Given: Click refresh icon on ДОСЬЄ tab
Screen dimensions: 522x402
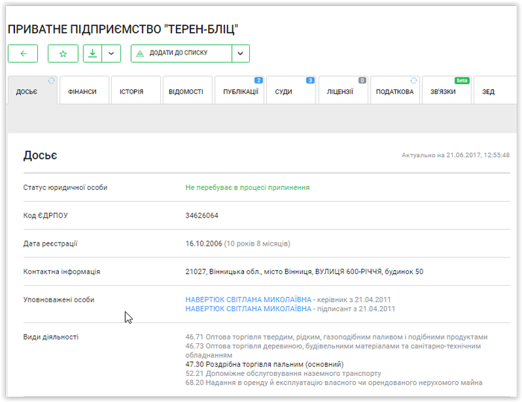Looking at the screenshot, I should click(51, 80).
